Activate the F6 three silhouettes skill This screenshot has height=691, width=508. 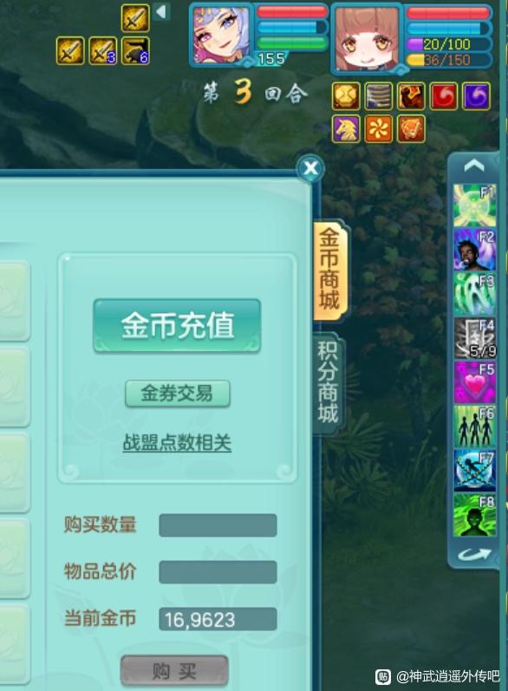click(474, 427)
